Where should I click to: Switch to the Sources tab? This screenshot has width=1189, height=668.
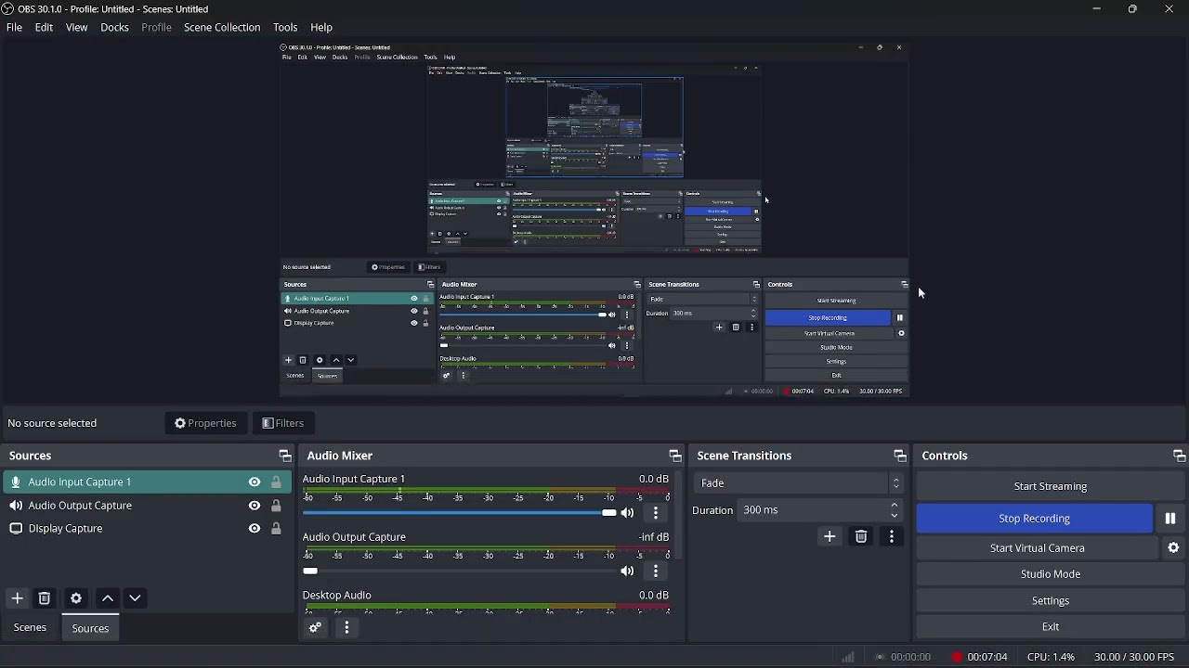click(90, 628)
